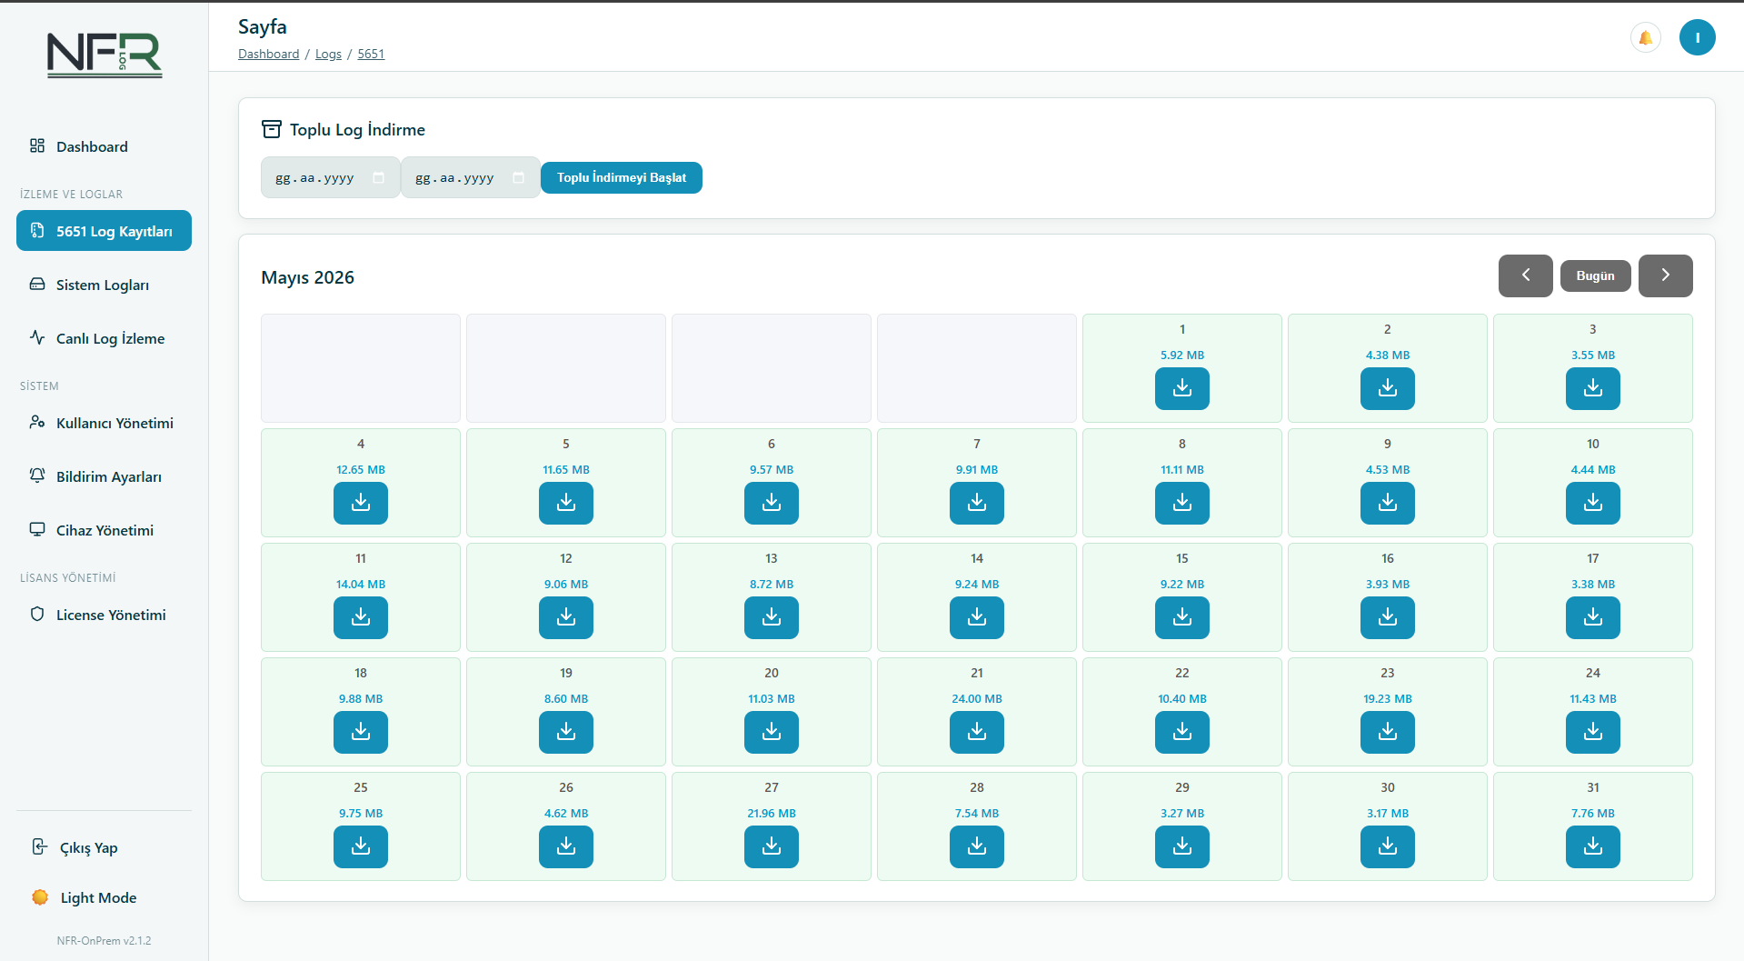Download day 16 log (3.93 MB)
This screenshot has width=1744, height=961.
1387,617
